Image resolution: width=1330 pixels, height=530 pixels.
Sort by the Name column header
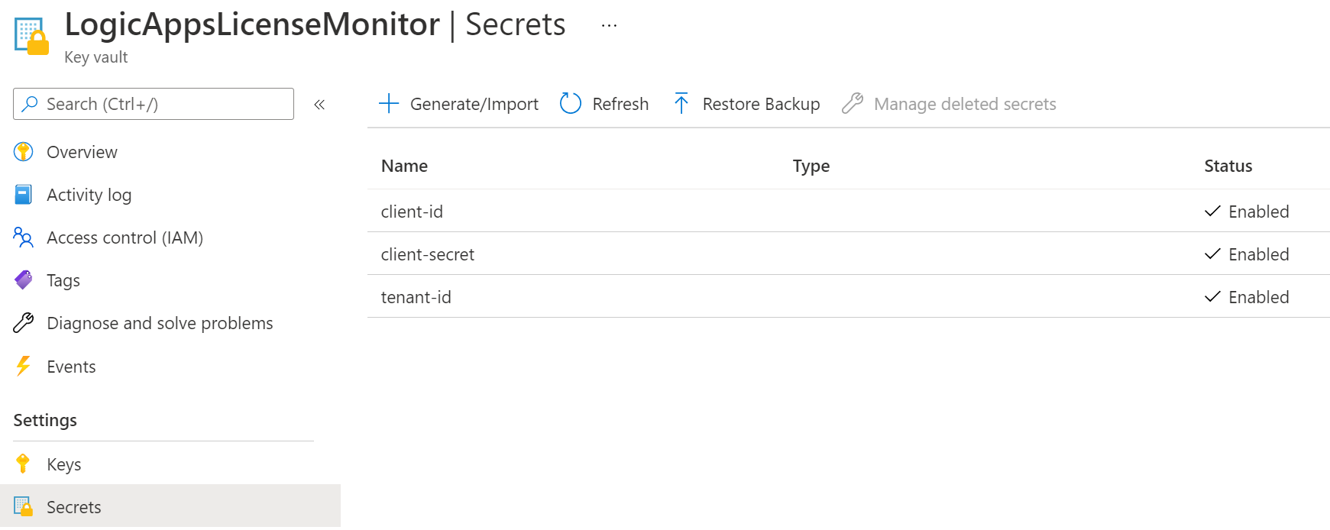[404, 166]
